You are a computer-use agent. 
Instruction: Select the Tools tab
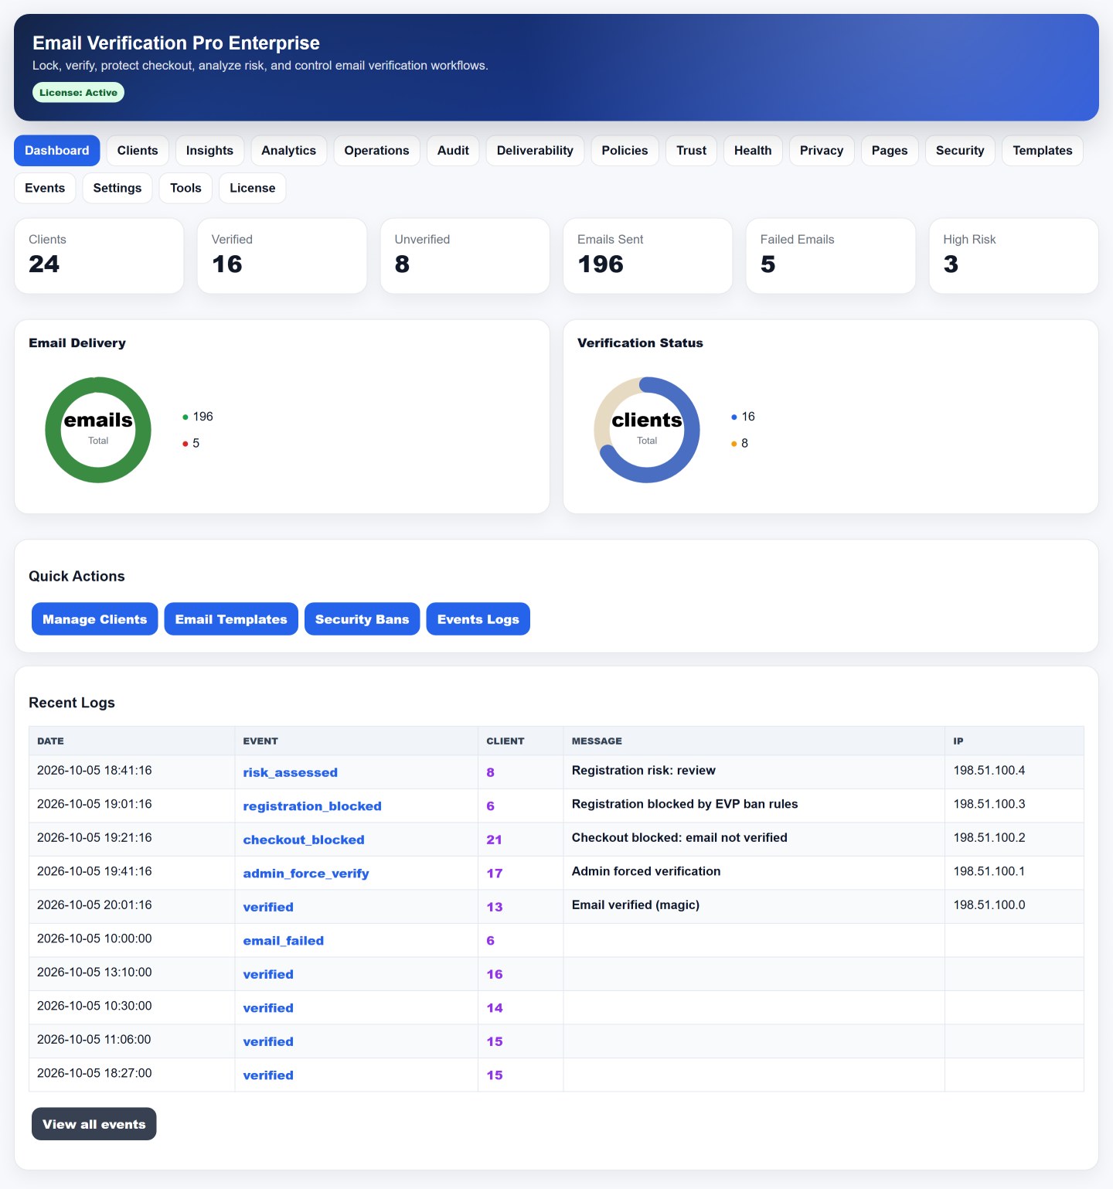click(185, 188)
